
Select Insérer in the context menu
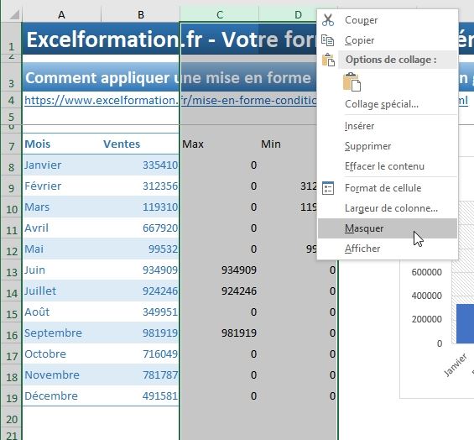click(x=388, y=126)
